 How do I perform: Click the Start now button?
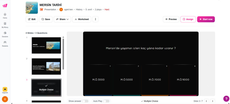coord(206,19)
